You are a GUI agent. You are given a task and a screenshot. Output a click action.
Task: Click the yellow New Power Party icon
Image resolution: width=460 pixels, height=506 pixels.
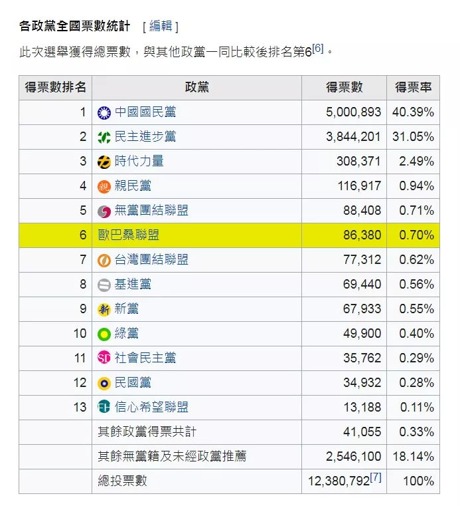pyautogui.click(x=104, y=162)
